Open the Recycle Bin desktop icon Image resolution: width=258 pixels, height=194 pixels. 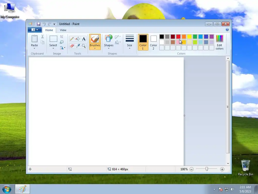coord(245,168)
